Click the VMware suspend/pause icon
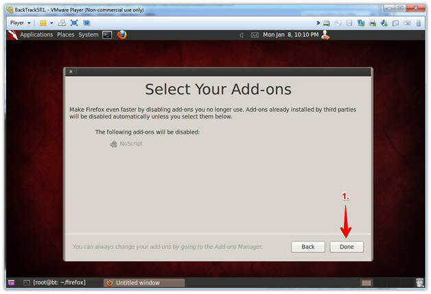 pyautogui.click(x=43, y=23)
